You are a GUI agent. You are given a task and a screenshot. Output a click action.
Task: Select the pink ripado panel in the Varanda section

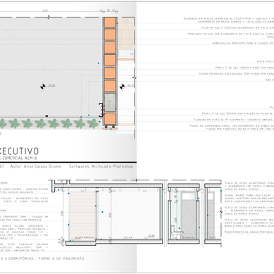pyautogui.click(x=82, y=216)
